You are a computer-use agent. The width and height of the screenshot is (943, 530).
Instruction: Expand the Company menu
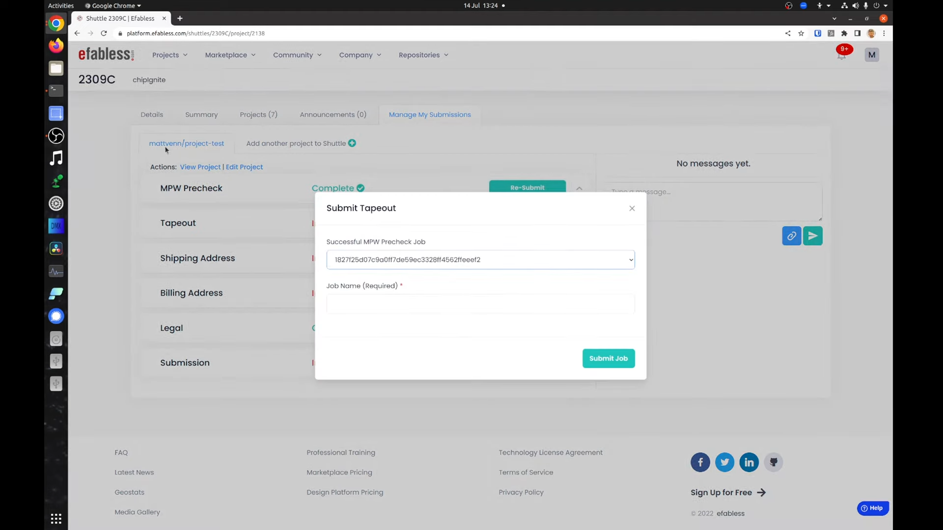(x=360, y=55)
